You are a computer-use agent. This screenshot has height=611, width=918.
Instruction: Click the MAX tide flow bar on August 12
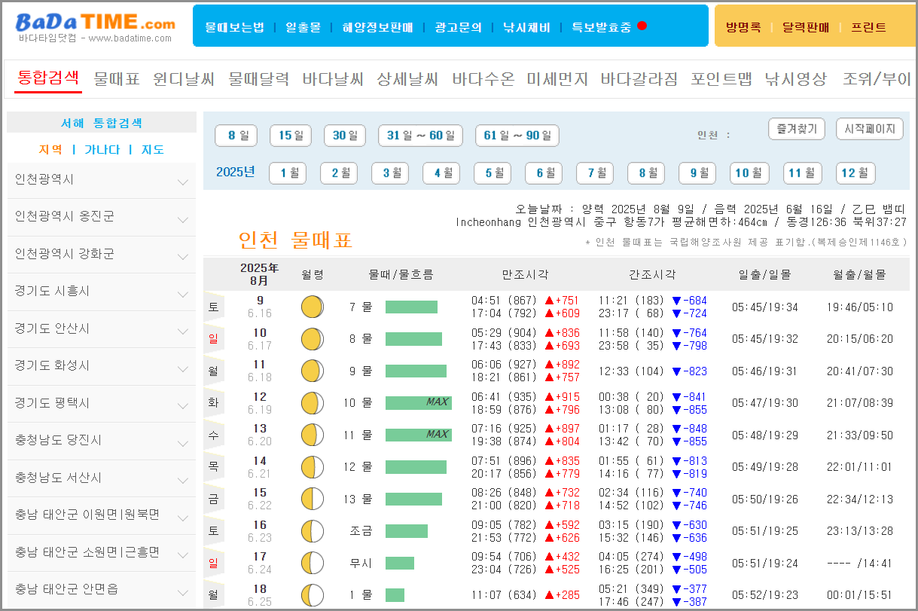click(418, 402)
